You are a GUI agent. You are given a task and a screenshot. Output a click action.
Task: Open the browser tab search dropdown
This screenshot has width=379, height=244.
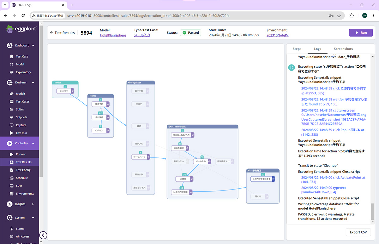pos(5,5)
